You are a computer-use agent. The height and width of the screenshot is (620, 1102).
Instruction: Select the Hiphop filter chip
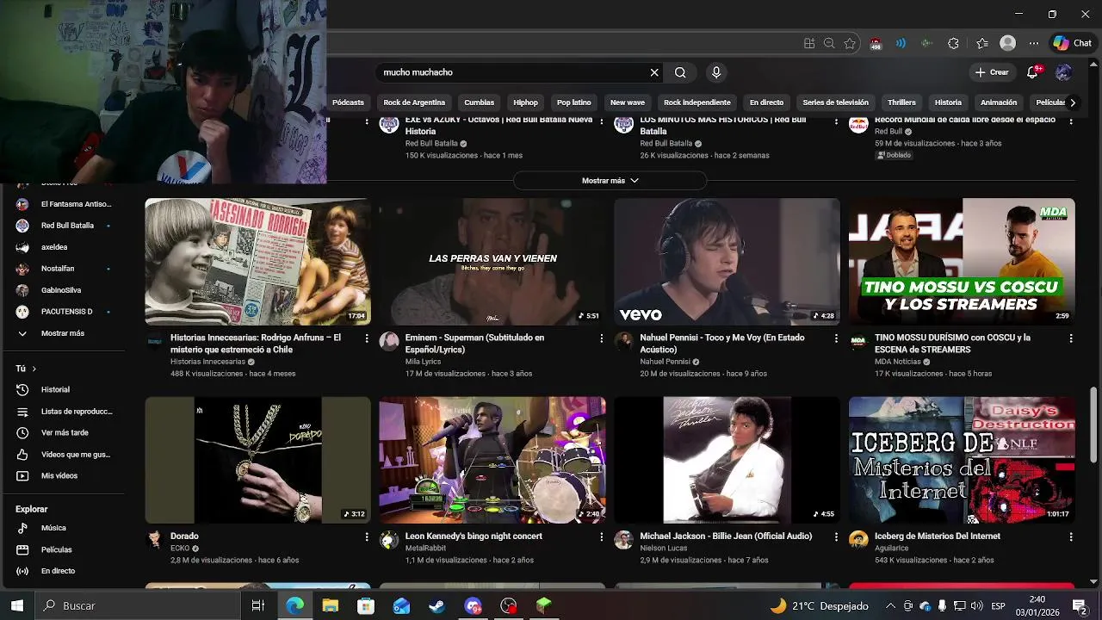click(x=525, y=102)
